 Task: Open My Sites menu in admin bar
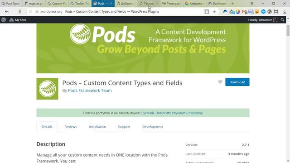coord(18,20)
